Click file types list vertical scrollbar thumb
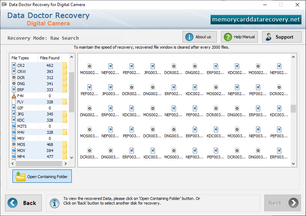Viewport: 306px width, 216px height. click(x=72, y=92)
